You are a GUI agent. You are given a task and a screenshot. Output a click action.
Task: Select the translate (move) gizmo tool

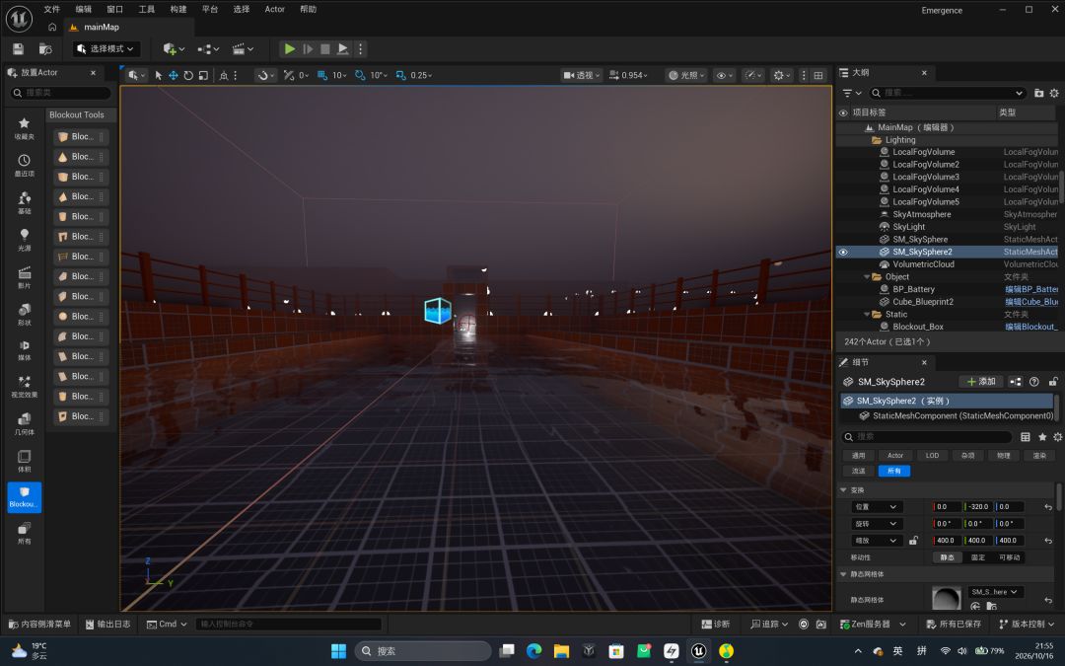pyautogui.click(x=174, y=75)
